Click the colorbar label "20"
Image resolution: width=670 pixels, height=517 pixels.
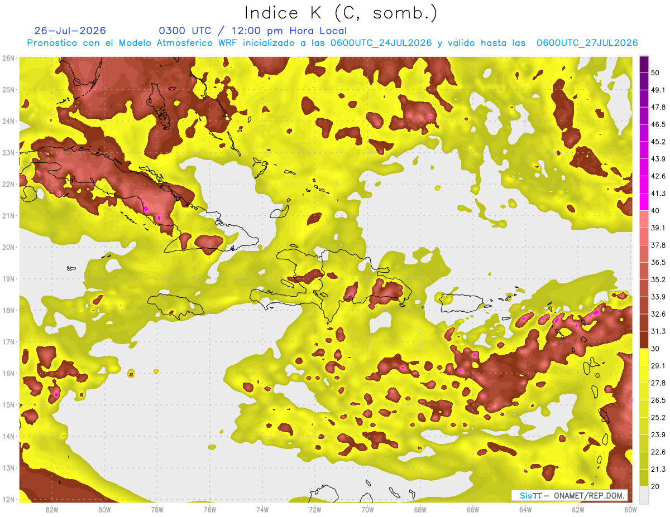pos(656,486)
